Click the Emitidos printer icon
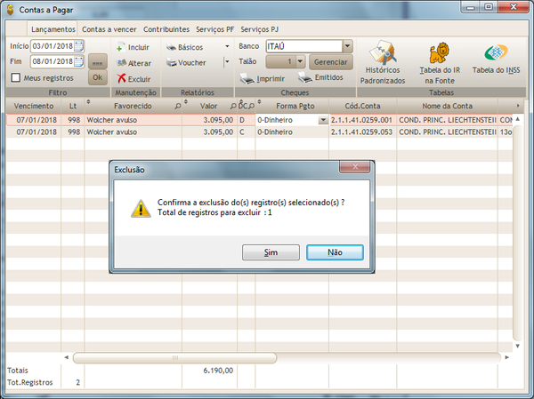Image resolution: width=534 pixels, height=399 pixels. pyautogui.click(x=305, y=77)
